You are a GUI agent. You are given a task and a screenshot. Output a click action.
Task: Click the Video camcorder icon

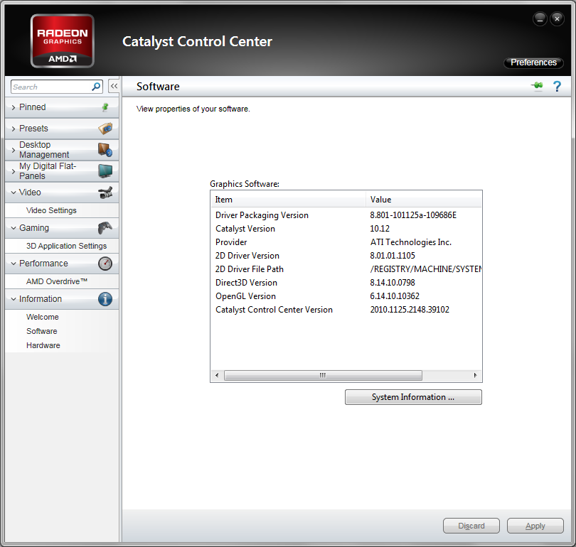tap(105, 193)
